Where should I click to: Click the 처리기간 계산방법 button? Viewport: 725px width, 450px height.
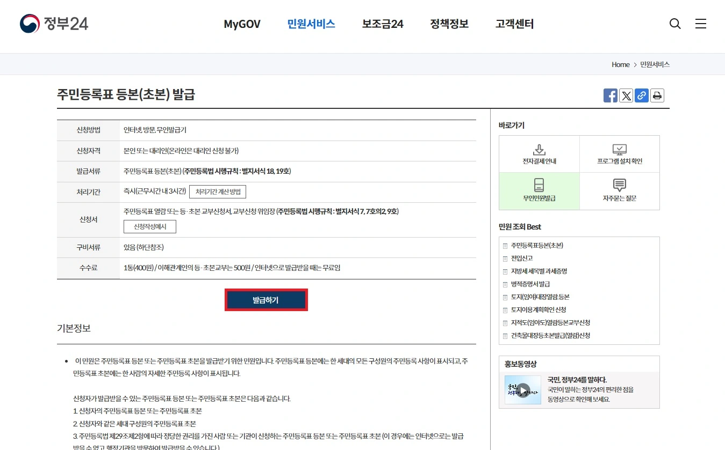(217, 191)
